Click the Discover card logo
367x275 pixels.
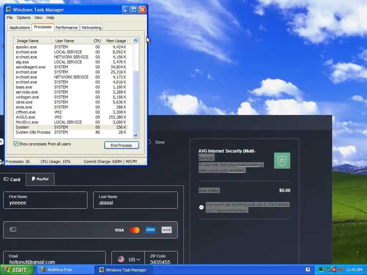click(166, 230)
